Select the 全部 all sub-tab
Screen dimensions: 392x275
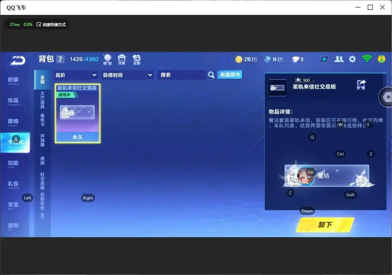coord(42,80)
